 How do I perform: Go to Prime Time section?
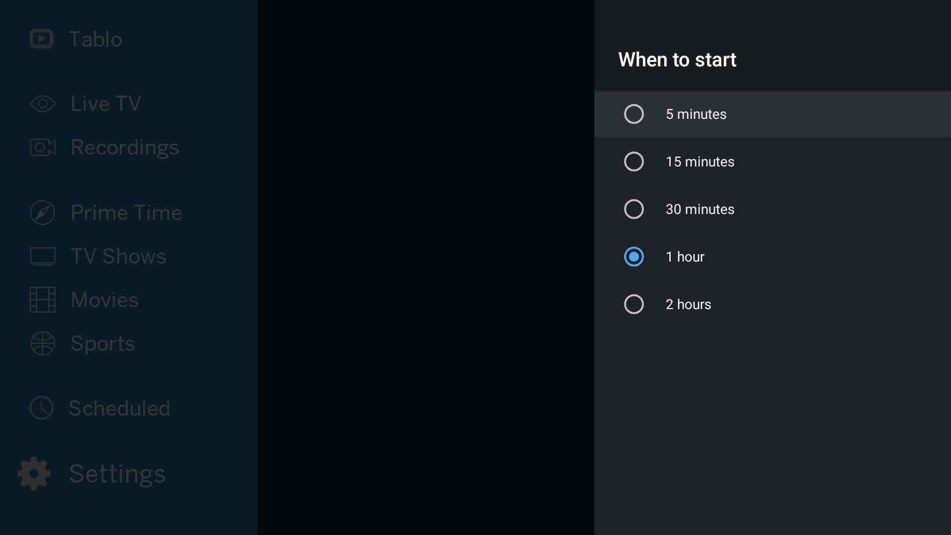point(126,213)
